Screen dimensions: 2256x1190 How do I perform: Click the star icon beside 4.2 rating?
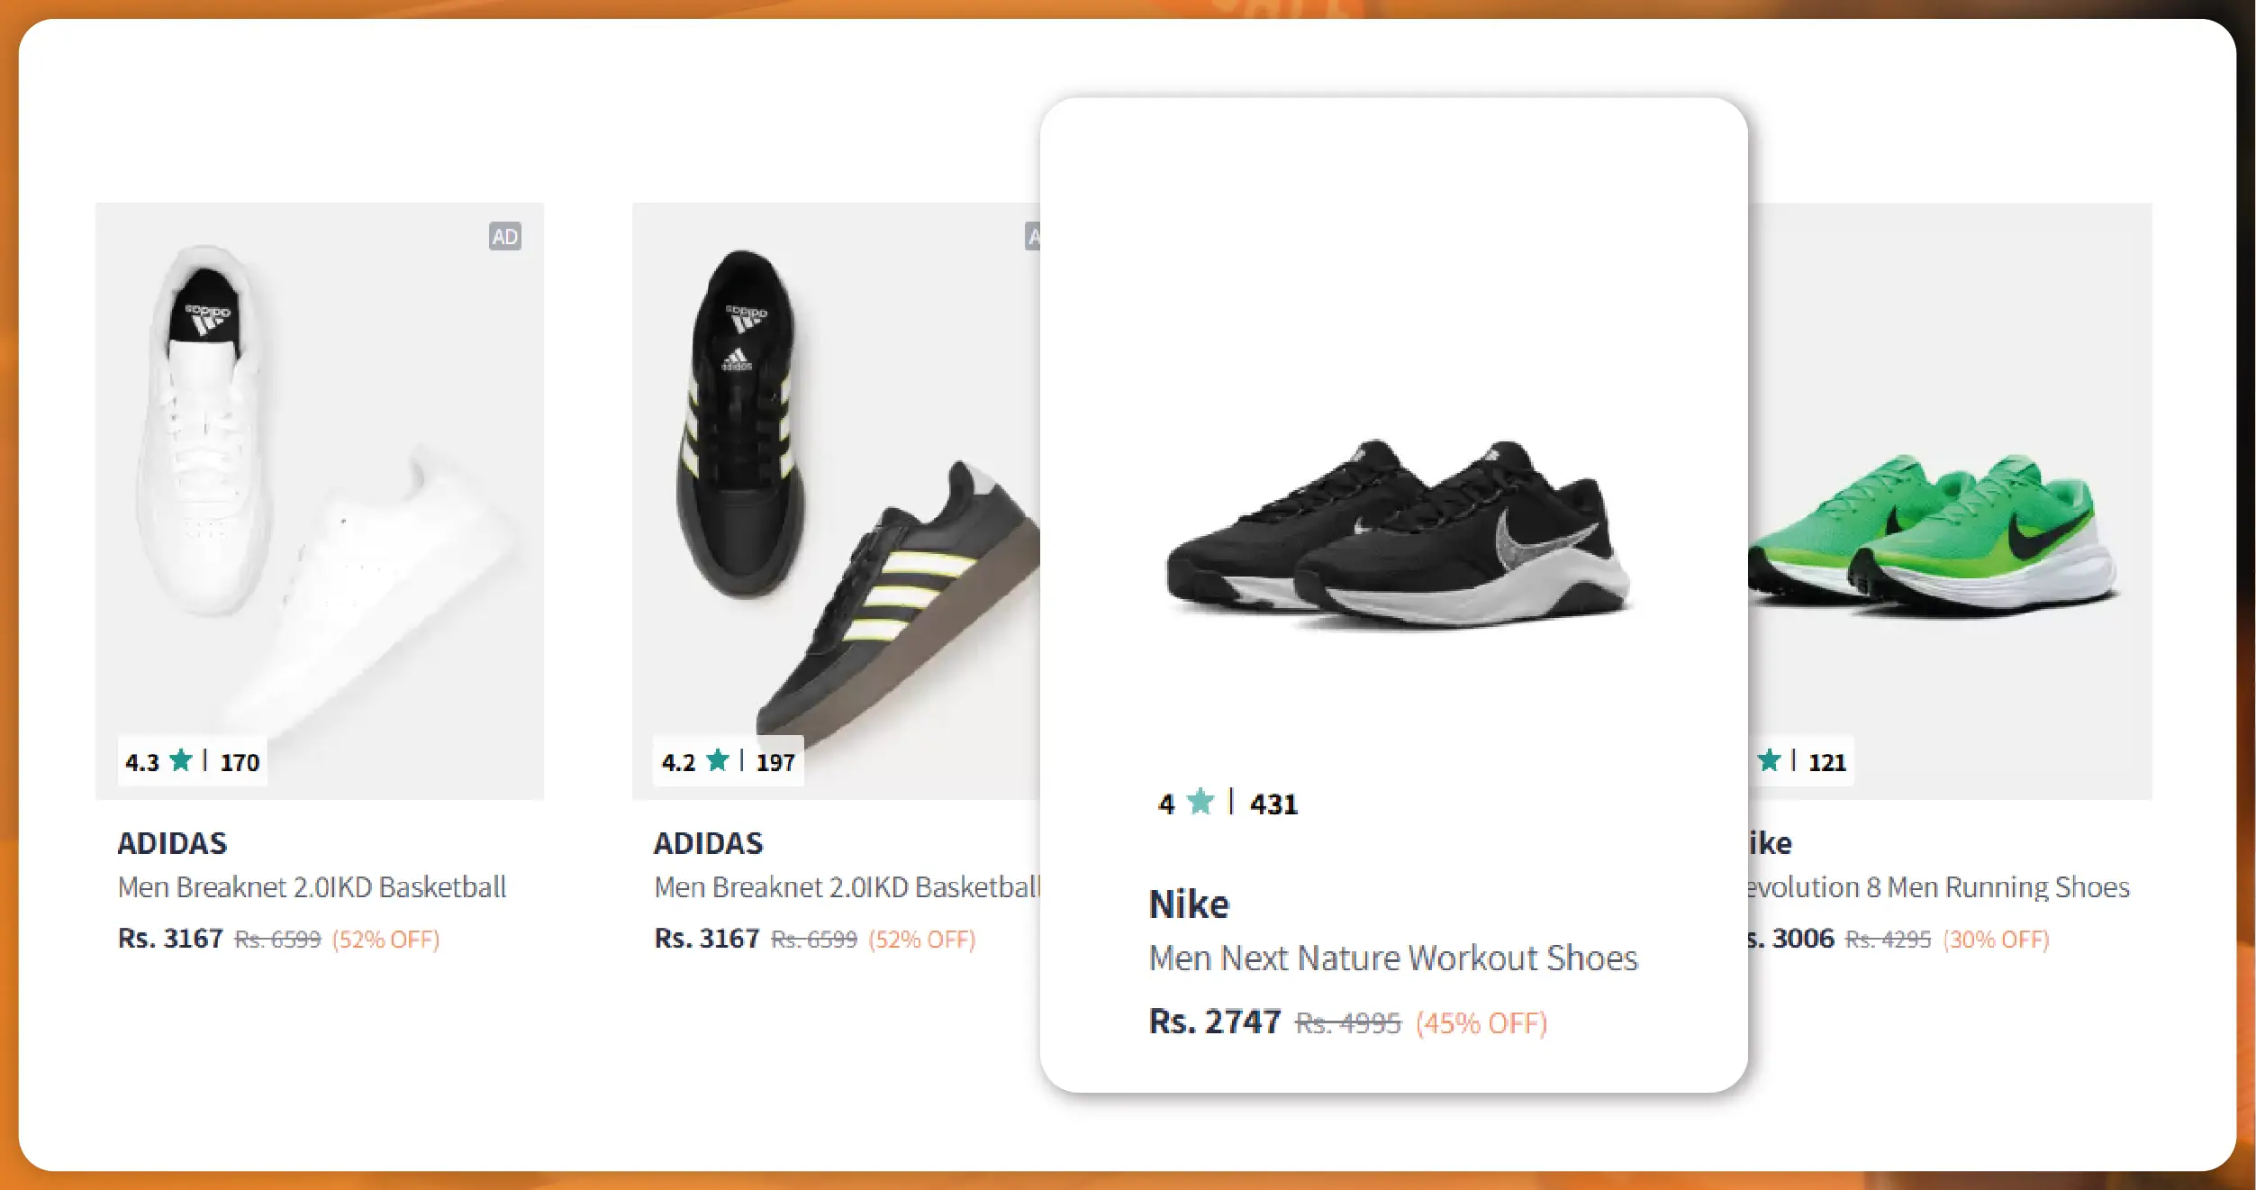[718, 760]
